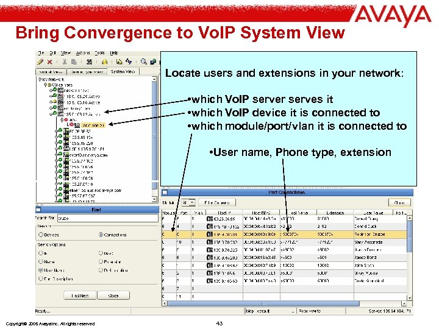The width and height of the screenshot is (439, 329).
Task: Select the Extension search option radio
Action: point(101,262)
